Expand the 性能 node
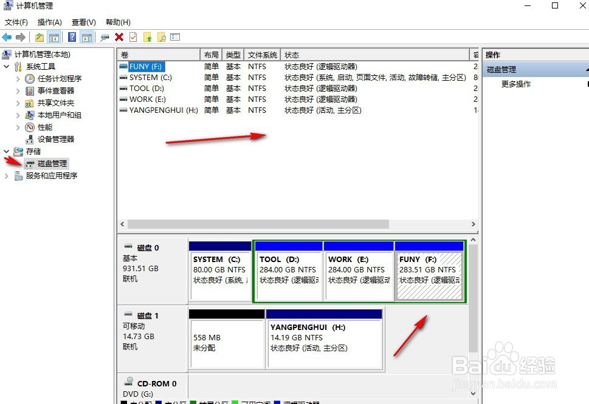589x404 pixels. [18, 127]
